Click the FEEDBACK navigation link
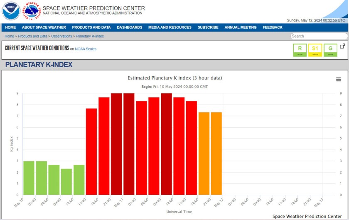The width and height of the screenshot is (349, 220). tap(272, 27)
